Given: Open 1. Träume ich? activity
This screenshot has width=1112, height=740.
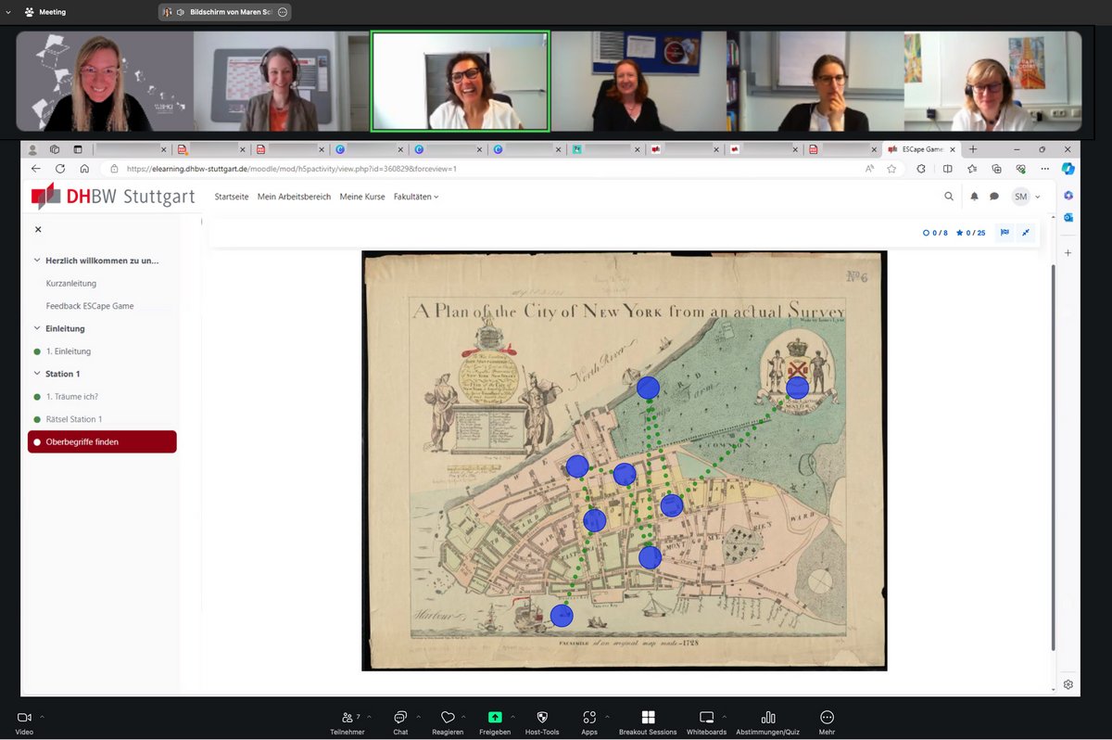Looking at the screenshot, I should click(x=72, y=397).
